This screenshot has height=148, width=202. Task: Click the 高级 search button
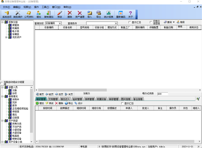pos(180,22)
